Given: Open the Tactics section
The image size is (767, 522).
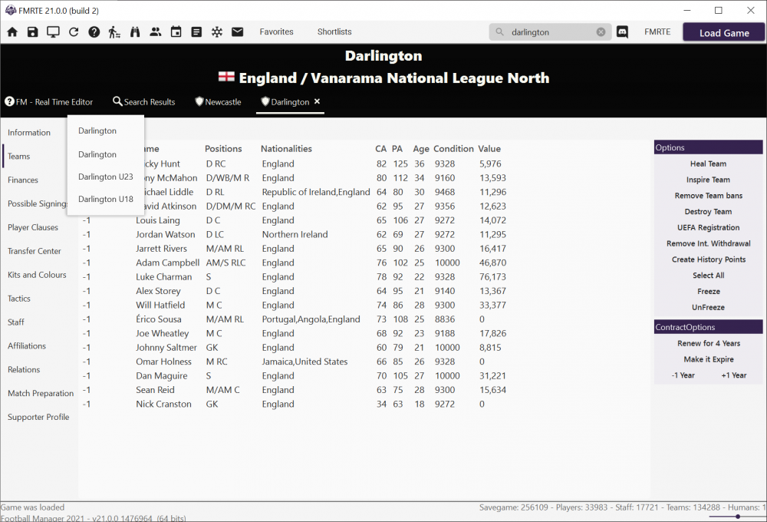Looking at the screenshot, I should (x=18, y=299).
